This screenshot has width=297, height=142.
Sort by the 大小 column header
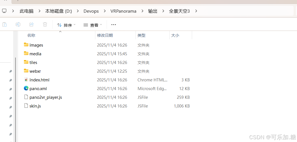pyautogui.click(x=175, y=35)
